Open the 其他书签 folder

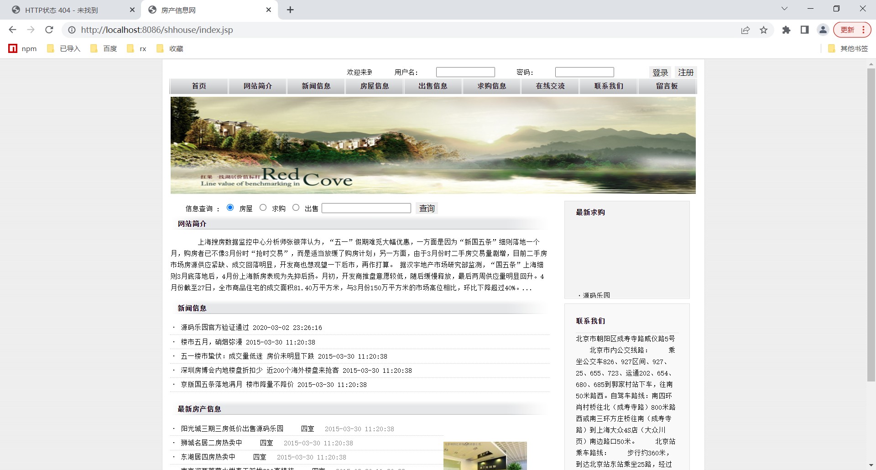[848, 48]
